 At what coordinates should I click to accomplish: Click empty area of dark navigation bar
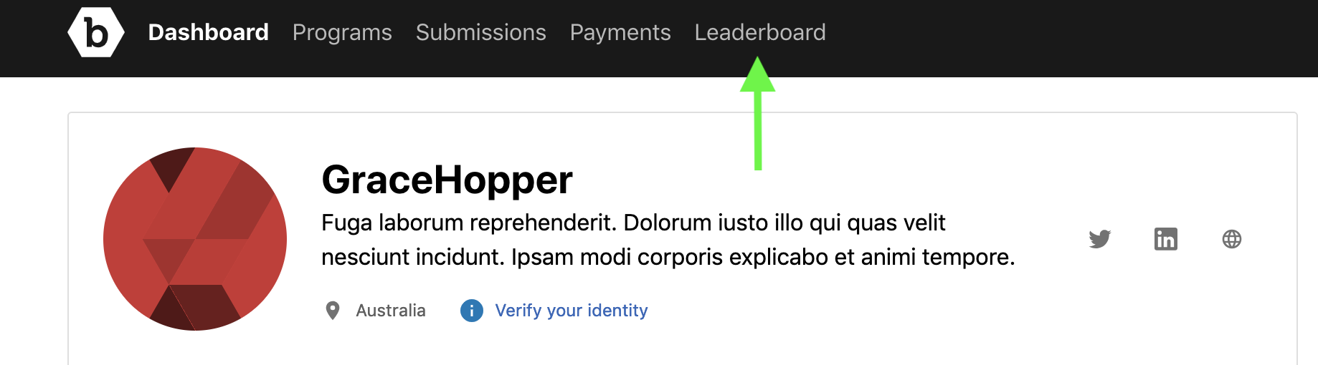click(x=1061, y=36)
